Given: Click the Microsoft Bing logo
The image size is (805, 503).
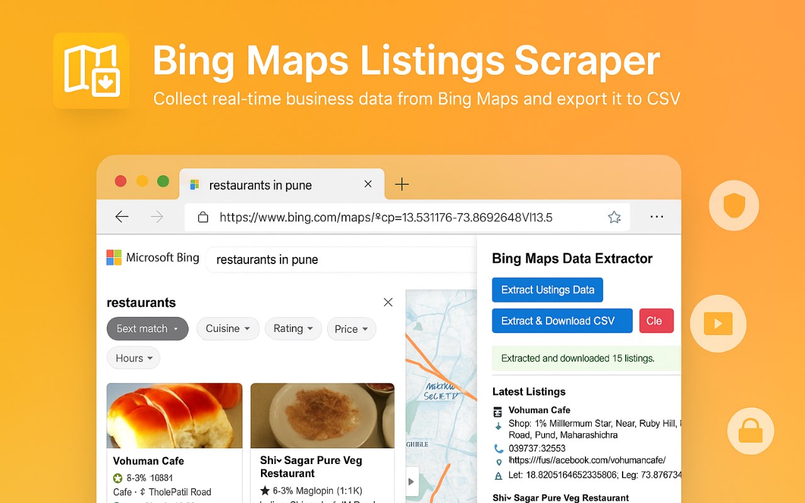Looking at the screenshot, I should click(x=153, y=258).
